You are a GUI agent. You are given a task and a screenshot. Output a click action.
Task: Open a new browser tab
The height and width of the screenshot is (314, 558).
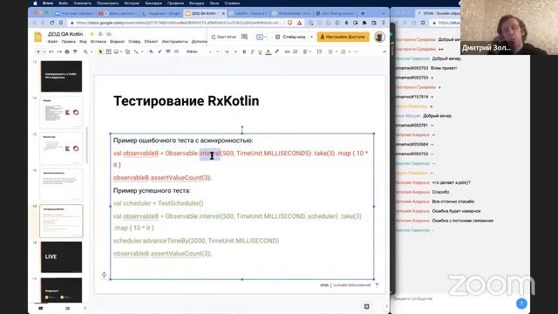(363, 14)
